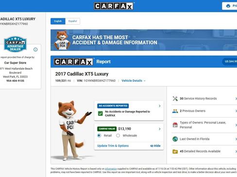This screenshot has width=237, height=177.
Task: Click the info icon beside Advantage Dealer badge
Action: tap(35, 49)
